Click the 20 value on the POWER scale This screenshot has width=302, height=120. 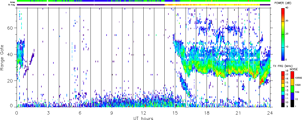[287, 34]
